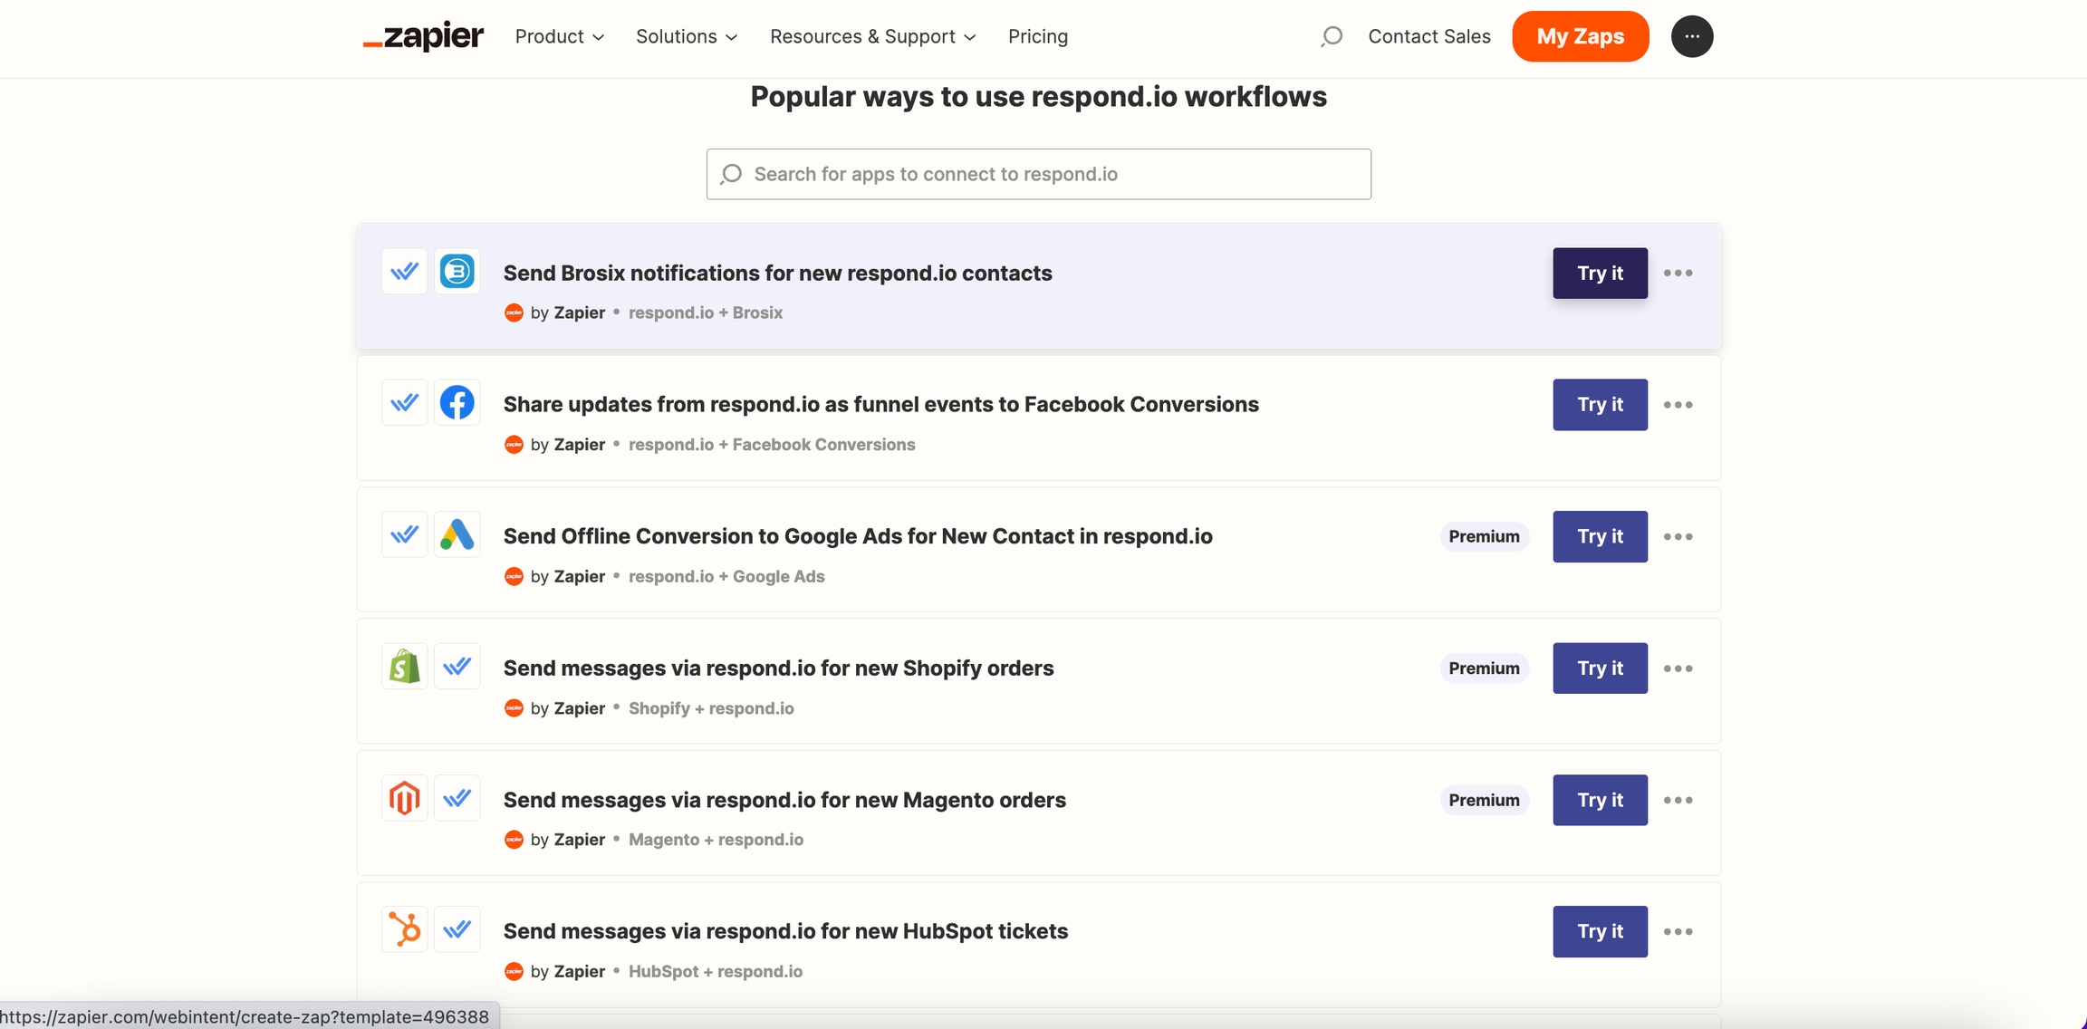
Task: Expand the Solutions dropdown menu
Action: point(687,36)
